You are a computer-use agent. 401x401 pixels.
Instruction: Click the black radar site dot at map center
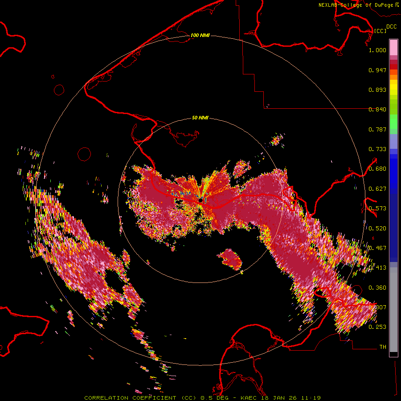coord(200,200)
